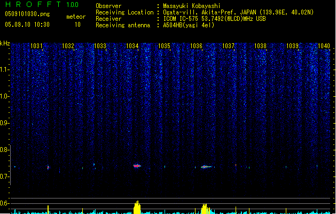Click the 1035 time marker
336x214 pixels.
coord(164,45)
